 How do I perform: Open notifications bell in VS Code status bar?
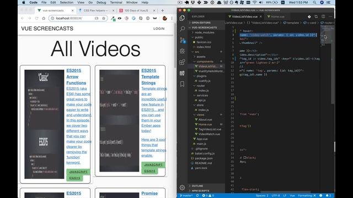[328, 196]
